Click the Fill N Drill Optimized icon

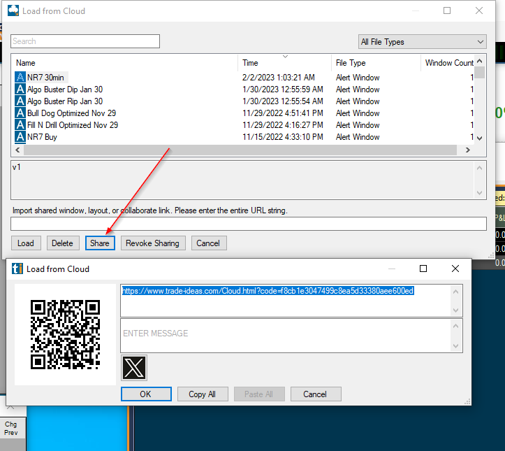pyautogui.click(x=20, y=125)
